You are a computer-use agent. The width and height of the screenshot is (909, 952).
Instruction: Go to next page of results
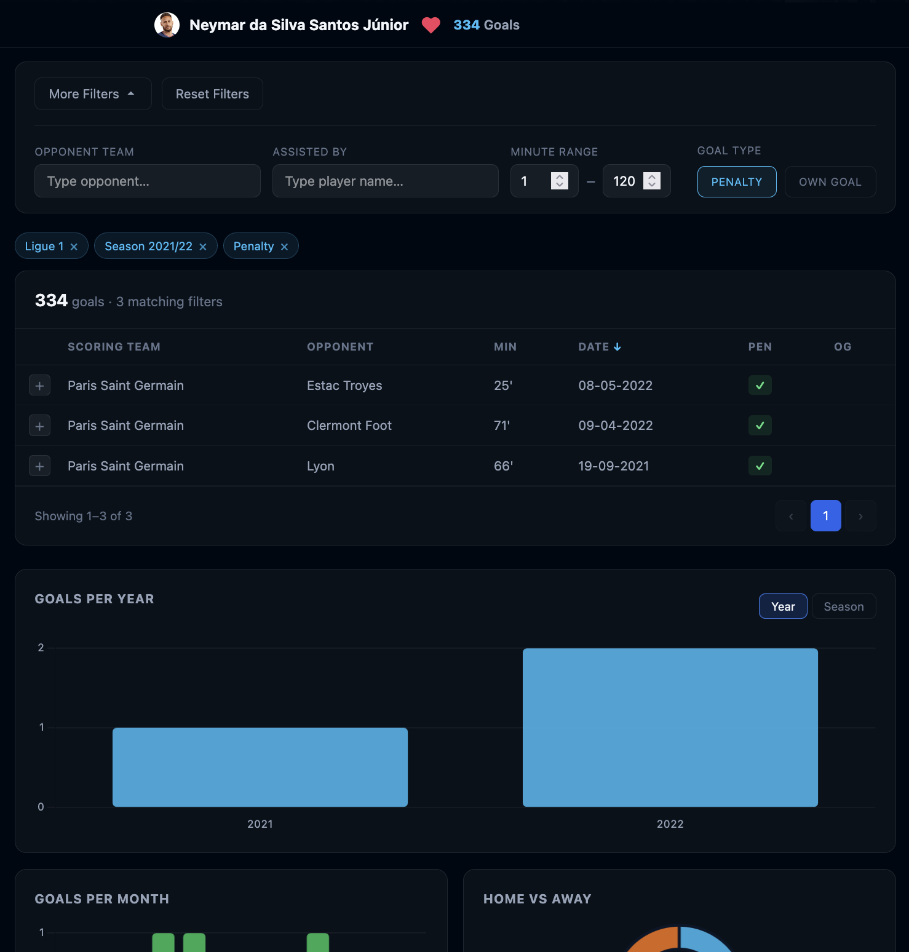click(x=861, y=516)
